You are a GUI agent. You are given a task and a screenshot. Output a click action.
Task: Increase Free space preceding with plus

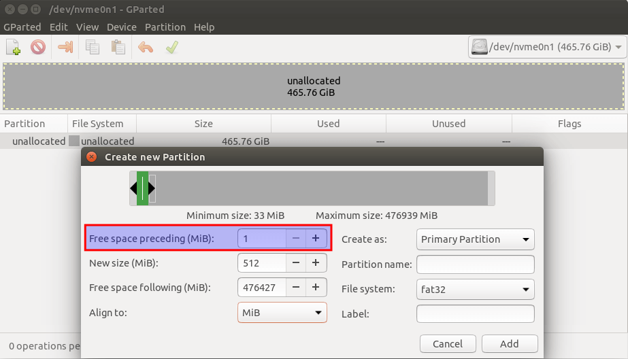[315, 239]
